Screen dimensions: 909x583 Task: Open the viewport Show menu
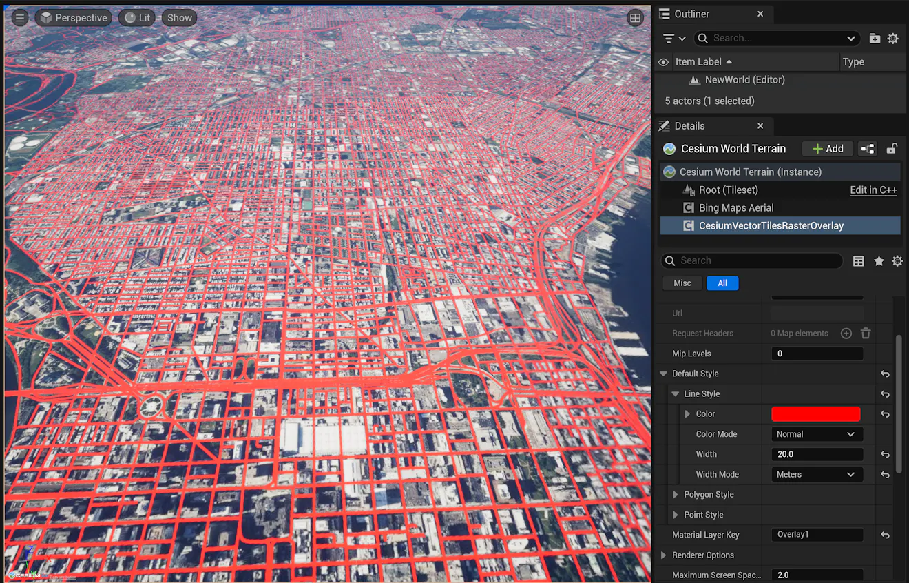tap(179, 18)
